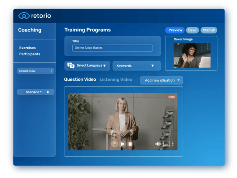Mute the video with the speaker icon
The image size is (237, 178).
coord(158,144)
